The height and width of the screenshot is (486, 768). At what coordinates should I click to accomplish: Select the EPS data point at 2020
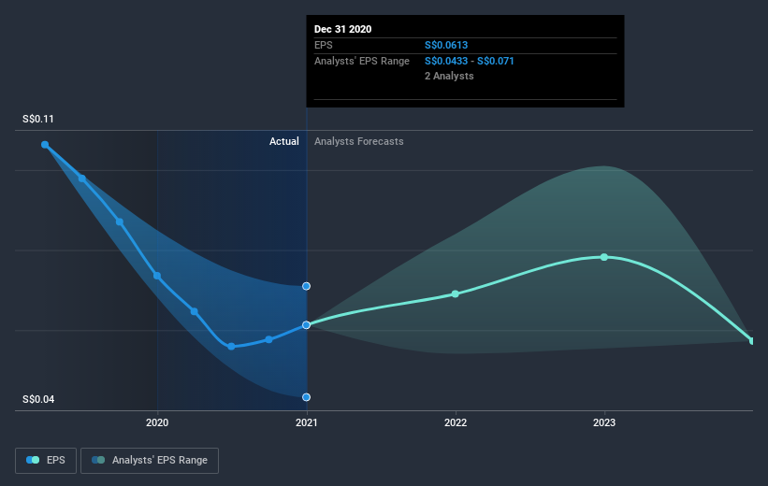coord(157,276)
